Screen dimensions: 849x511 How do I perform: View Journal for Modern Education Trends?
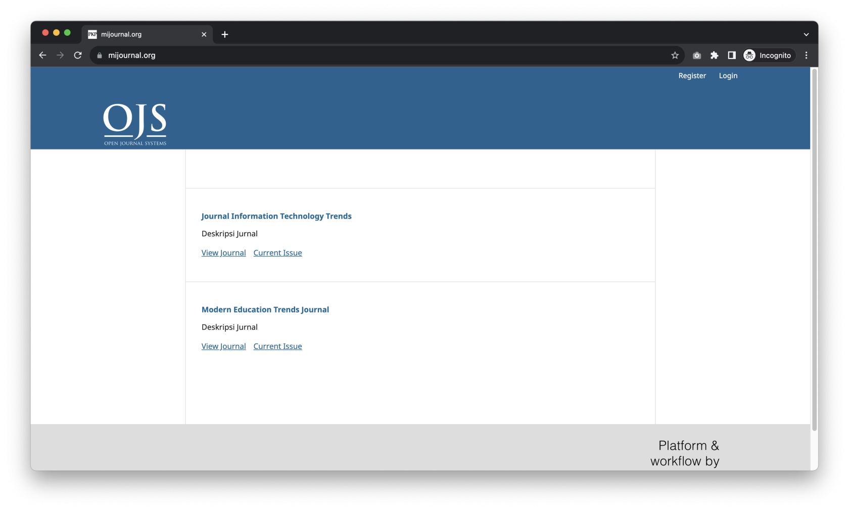(223, 346)
